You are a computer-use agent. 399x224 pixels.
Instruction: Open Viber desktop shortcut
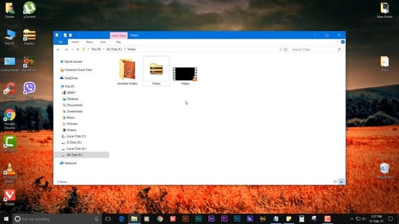click(29, 90)
